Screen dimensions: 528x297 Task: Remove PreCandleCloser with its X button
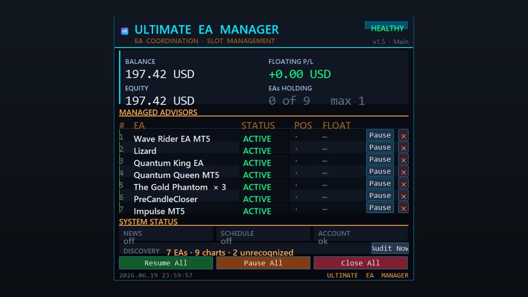(403, 196)
